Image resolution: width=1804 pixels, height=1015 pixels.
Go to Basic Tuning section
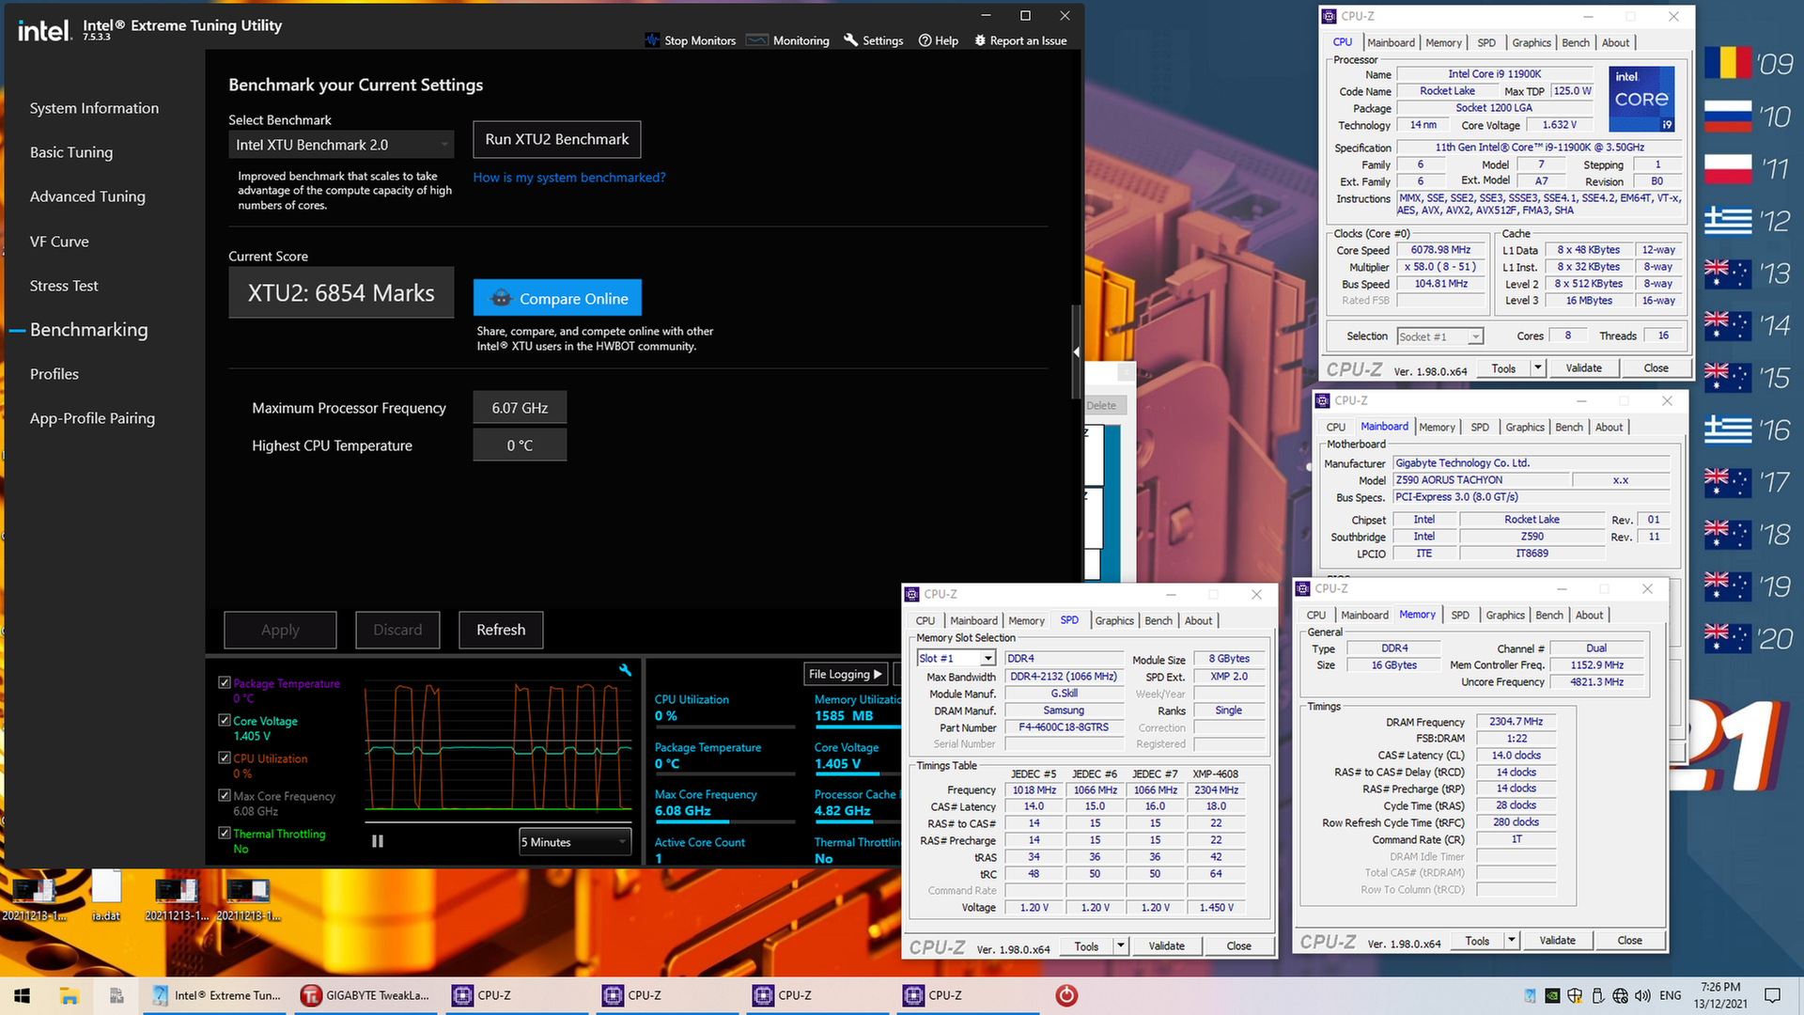pos(71,152)
